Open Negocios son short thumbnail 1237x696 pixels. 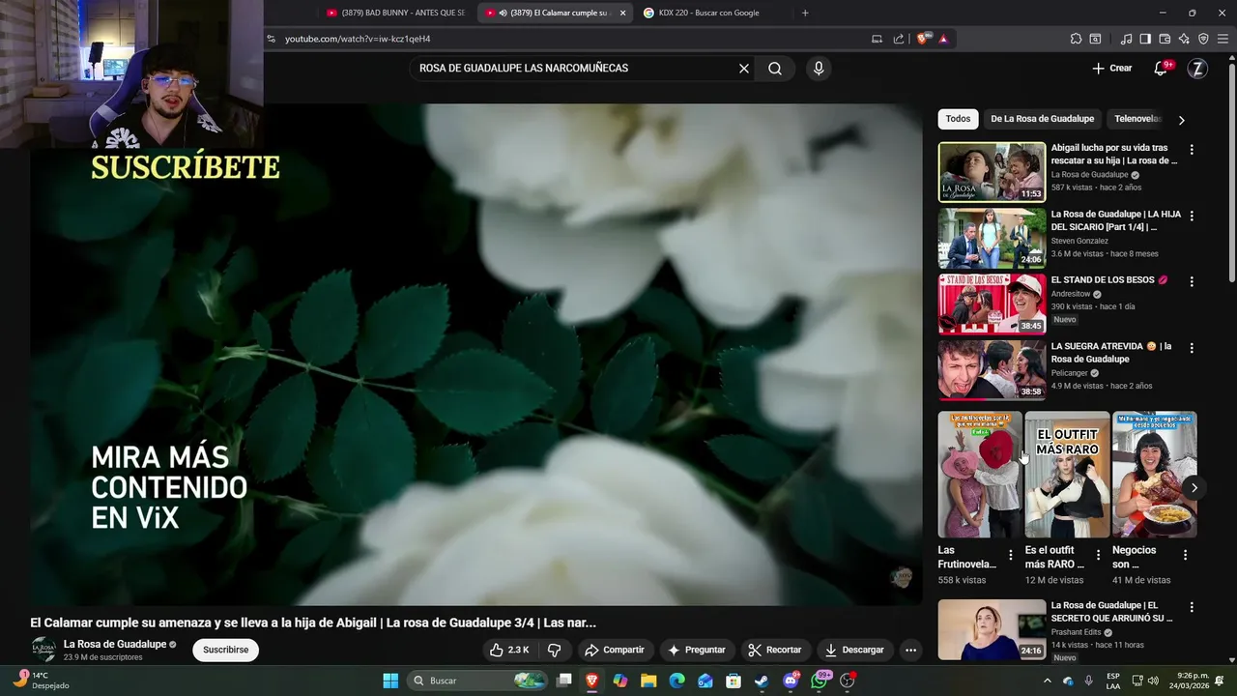(x=1154, y=475)
